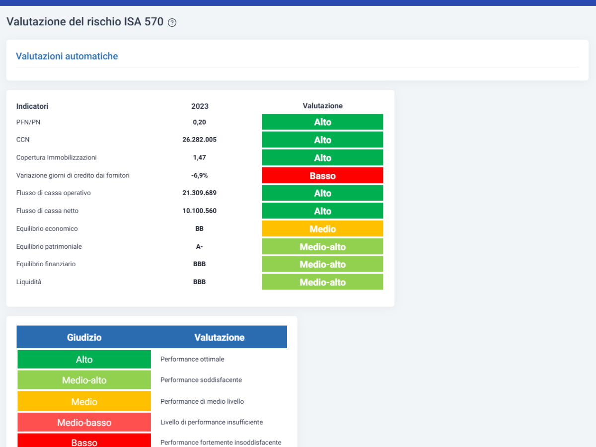The width and height of the screenshot is (596, 447).
Task: Select the Medio-alto rating for Equilibrio patrimoniale
Action: tap(323, 246)
